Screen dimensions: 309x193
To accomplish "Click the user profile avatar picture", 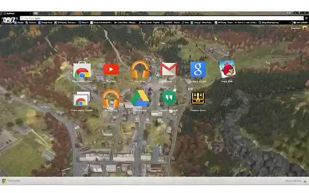I will point(305,28).
